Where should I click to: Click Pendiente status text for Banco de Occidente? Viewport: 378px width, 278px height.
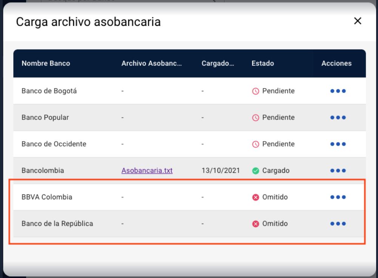[x=278, y=144]
